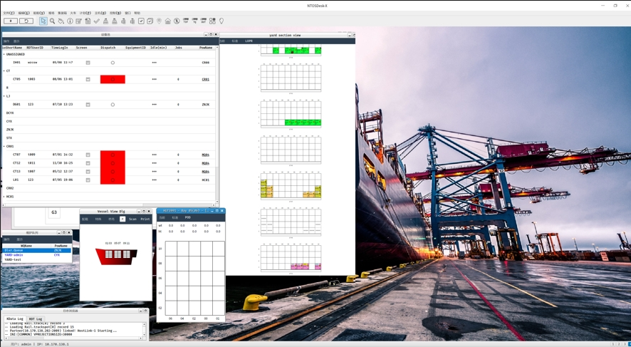Viewport: 631px width, 347px height.
Task: Open screen icon for IH01 row
Action: (88, 63)
